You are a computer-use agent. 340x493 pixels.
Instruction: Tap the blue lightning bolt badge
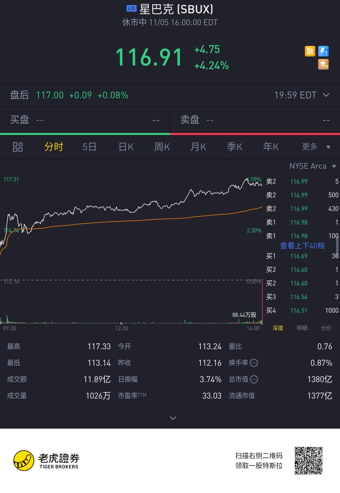pos(323,51)
